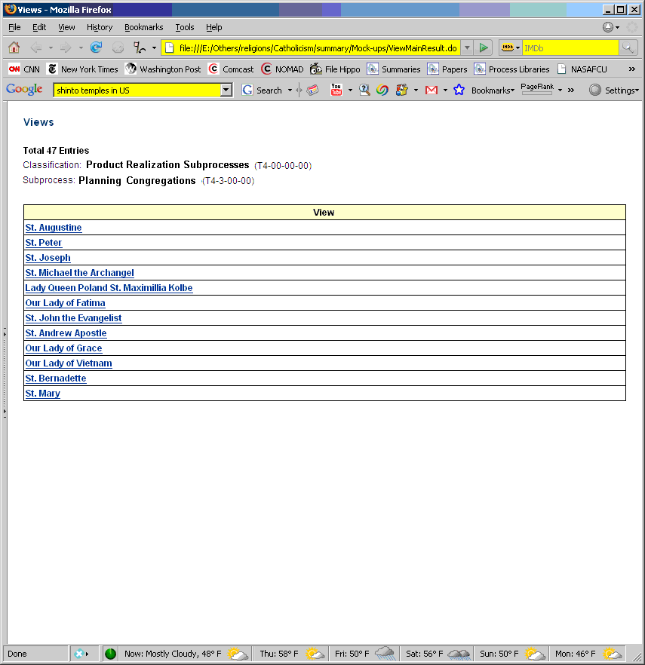Image resolution: width=645 pixels, height=665 pixels.
Task: Open the Washington Post bookmark
Action: click(x=163, y=69)
